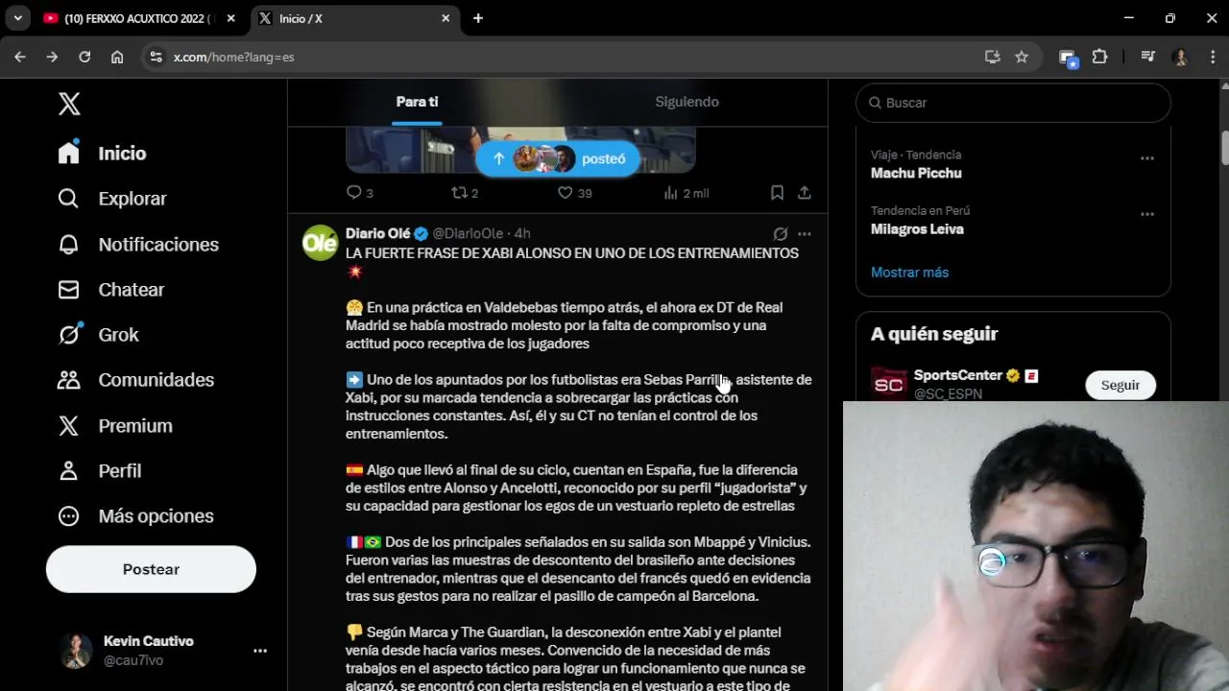Click the browser home icon
Screen dimensions: 1229x691
coord(117,57)
